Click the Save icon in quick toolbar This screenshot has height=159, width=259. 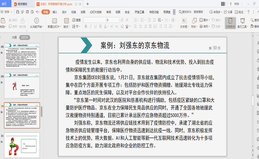pyautogui.click(x=18, y=12)
